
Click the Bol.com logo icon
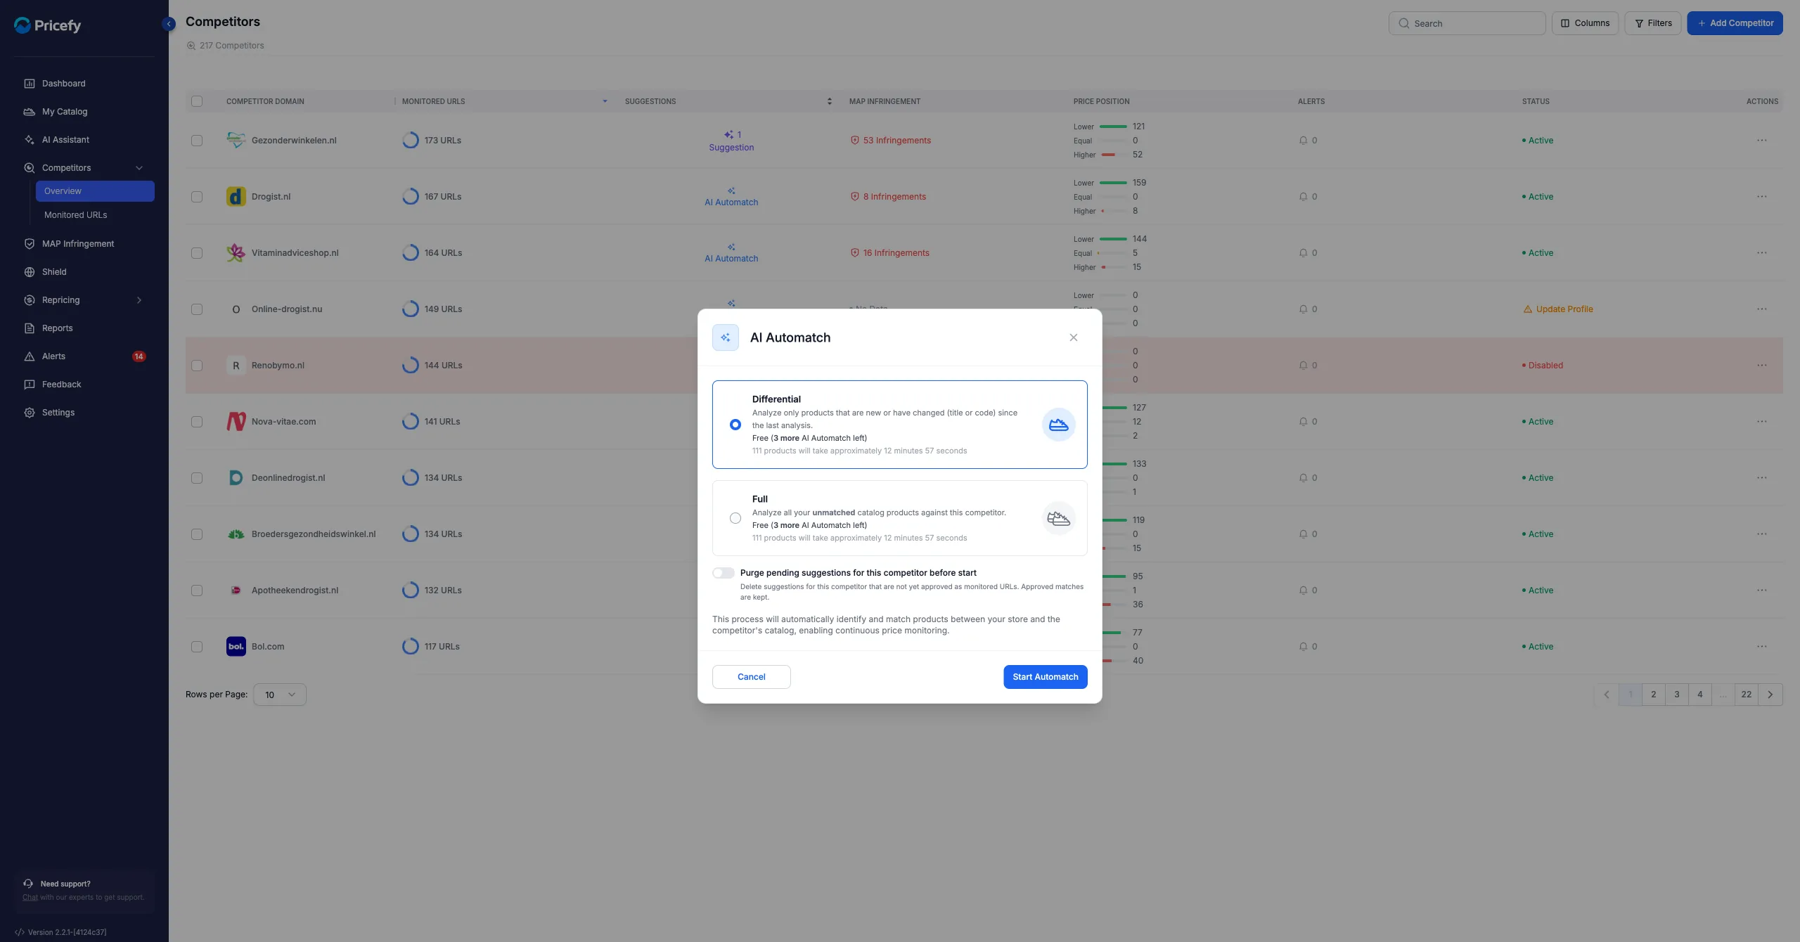[x=236, y=647]
